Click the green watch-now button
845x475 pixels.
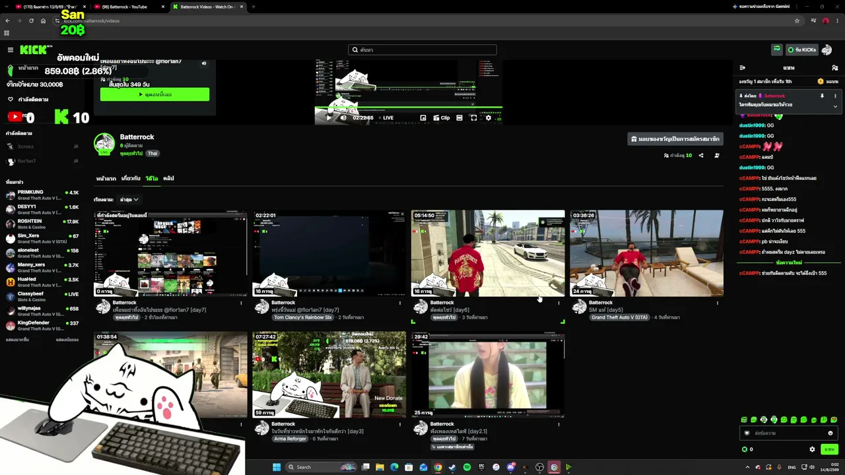[154, 94]
